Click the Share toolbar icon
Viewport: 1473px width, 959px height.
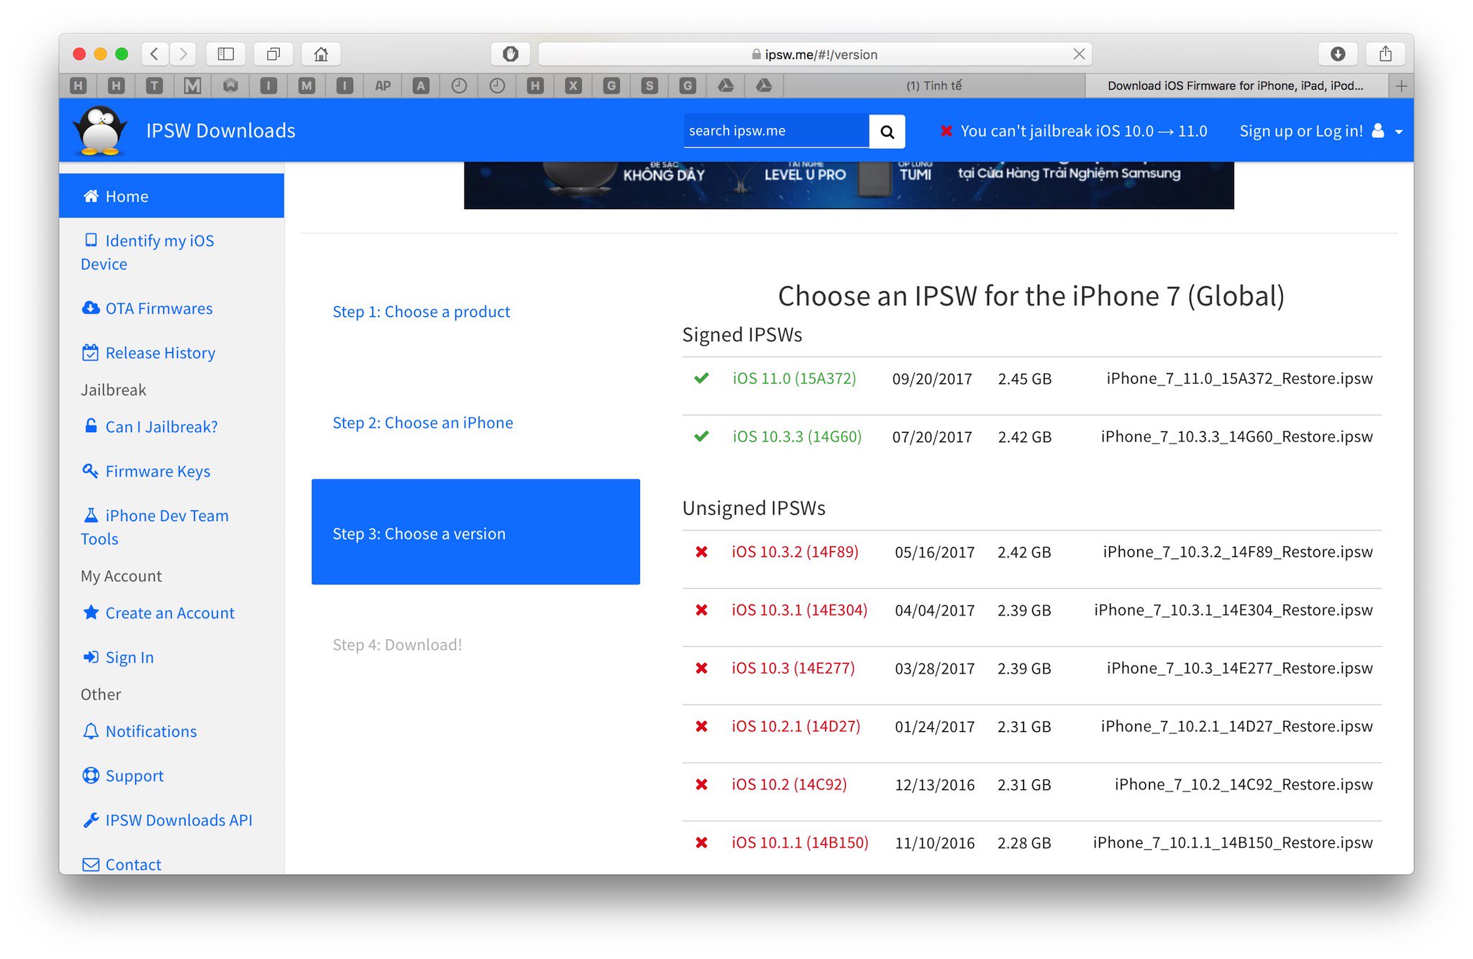(1385, 54)
